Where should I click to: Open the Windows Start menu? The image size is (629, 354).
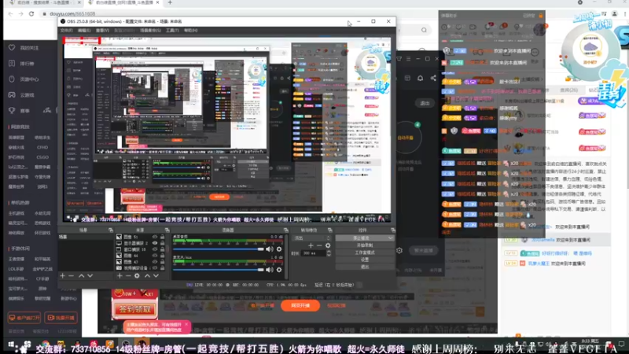[11, 345]
